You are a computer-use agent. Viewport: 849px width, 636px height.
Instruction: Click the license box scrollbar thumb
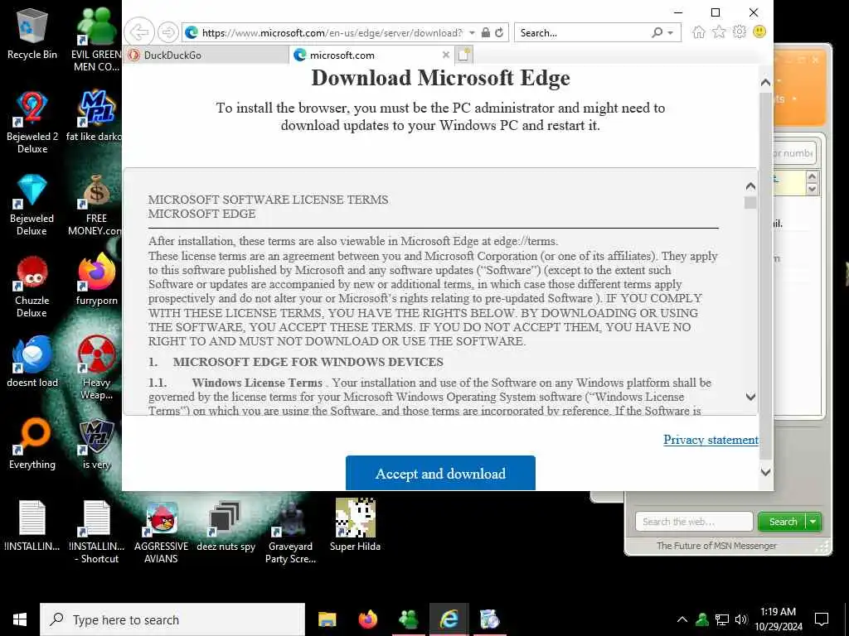tap(750, 203)
